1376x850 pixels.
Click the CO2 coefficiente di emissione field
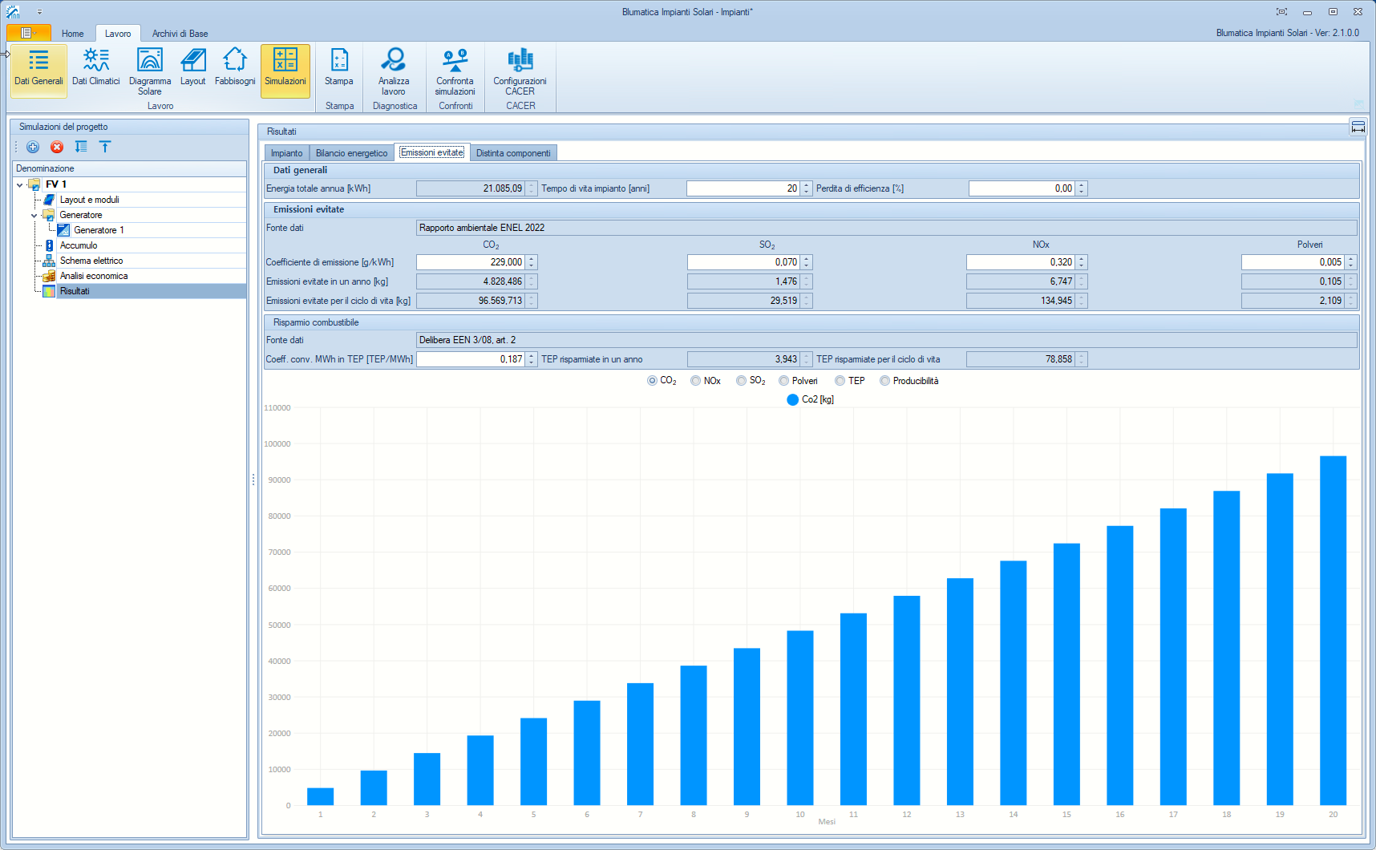[470, 262]
